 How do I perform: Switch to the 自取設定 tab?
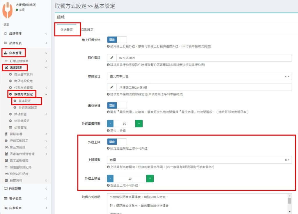click(x=87, y=30)
